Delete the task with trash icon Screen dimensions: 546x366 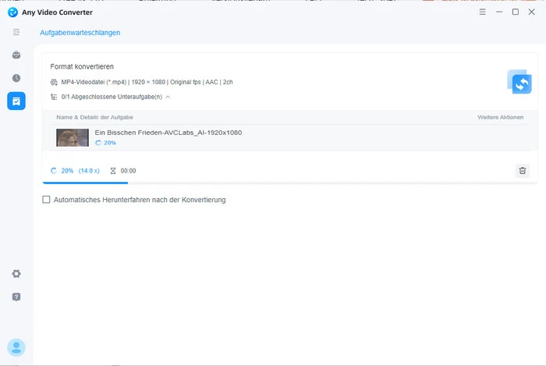(523, 170)
